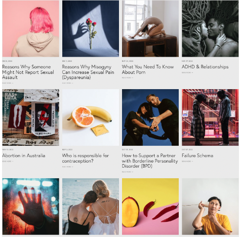The width and height of the screenshot is (240, 237).
Task: Open the 'Reasons Why Misogyny Can Increase Sexual Pain' article
Action: pos(88,72)
